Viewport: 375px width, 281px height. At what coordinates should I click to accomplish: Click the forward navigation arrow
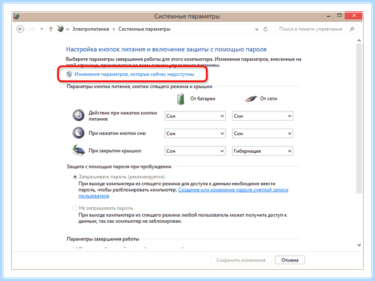(32, 29)
